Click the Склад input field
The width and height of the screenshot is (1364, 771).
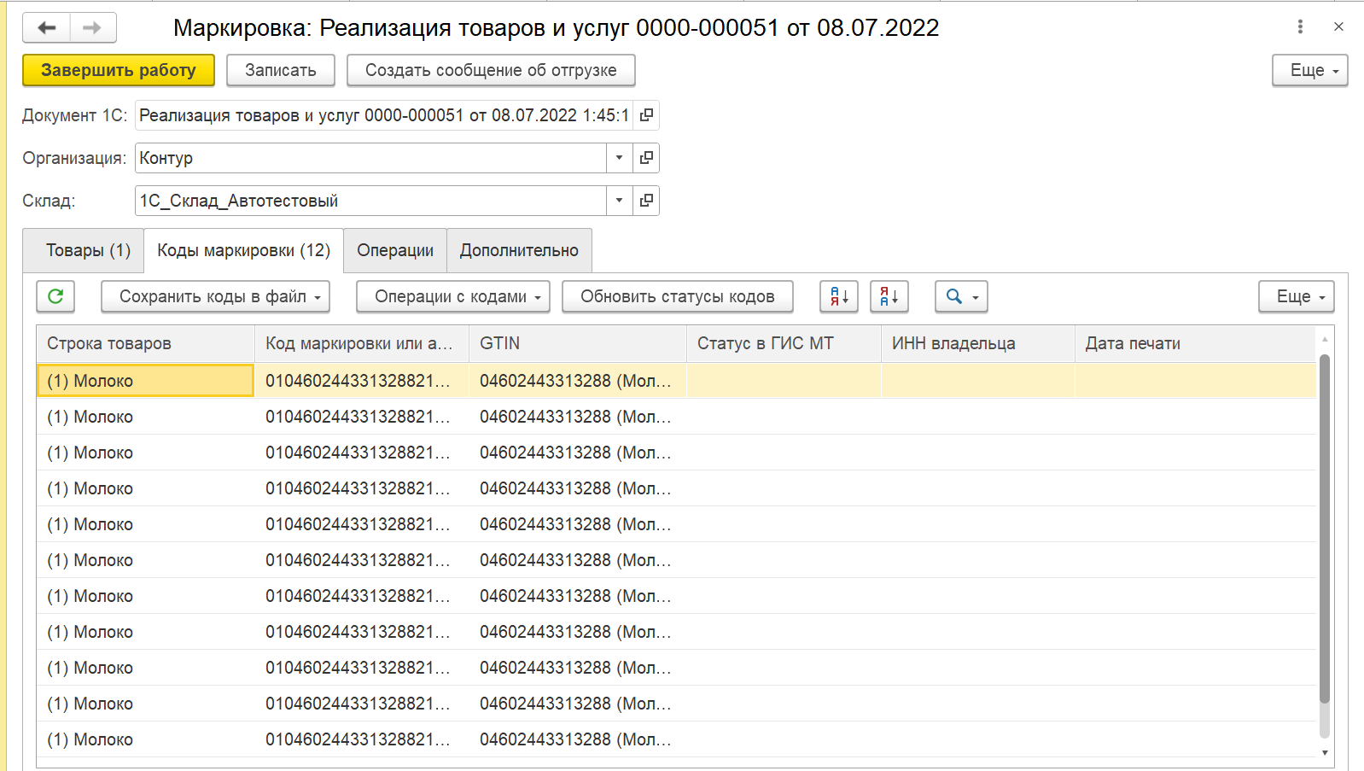pos(371,201)
